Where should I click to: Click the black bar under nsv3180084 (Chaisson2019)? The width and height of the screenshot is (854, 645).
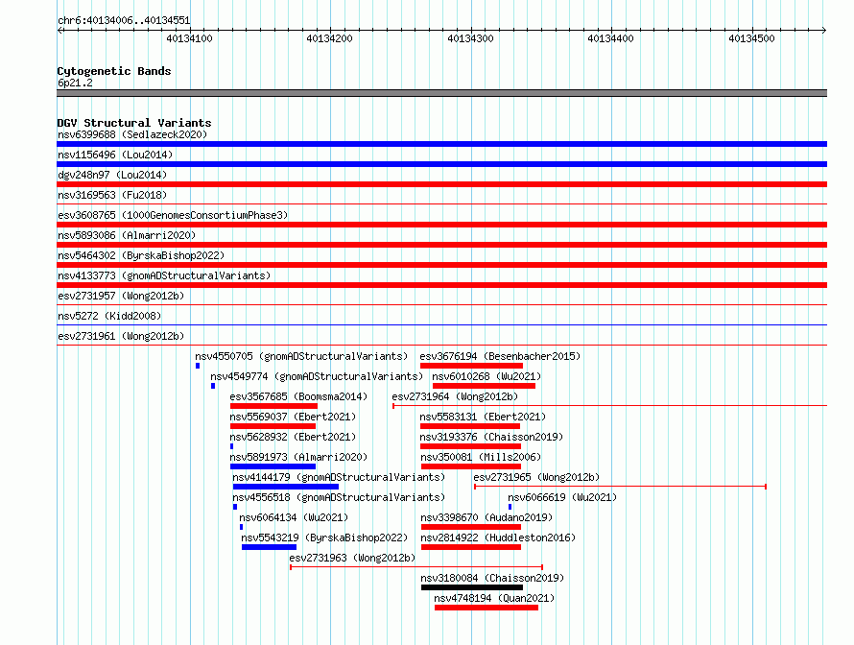pos(472,587)
